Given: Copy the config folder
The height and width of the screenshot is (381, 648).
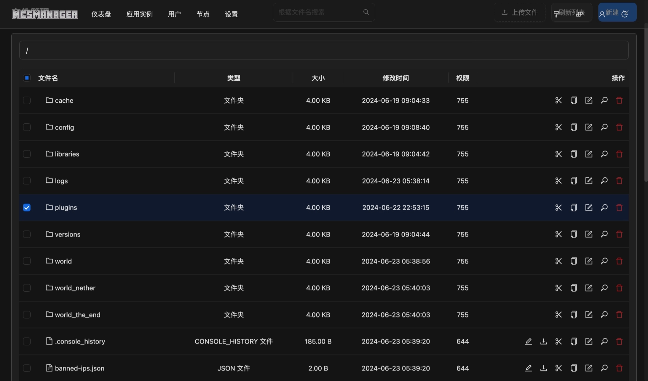Looking at the screenshot, I should click(573, 127).
